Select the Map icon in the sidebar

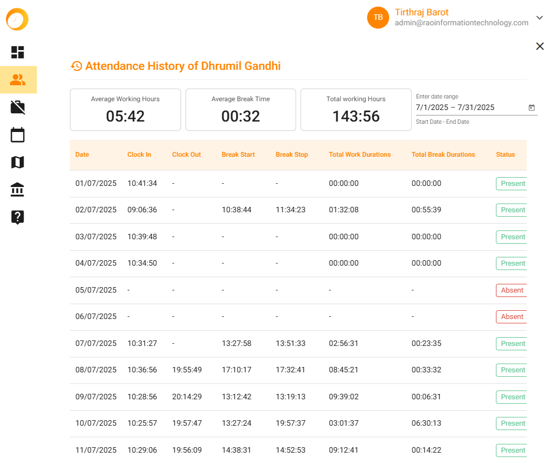coord(18,162)
